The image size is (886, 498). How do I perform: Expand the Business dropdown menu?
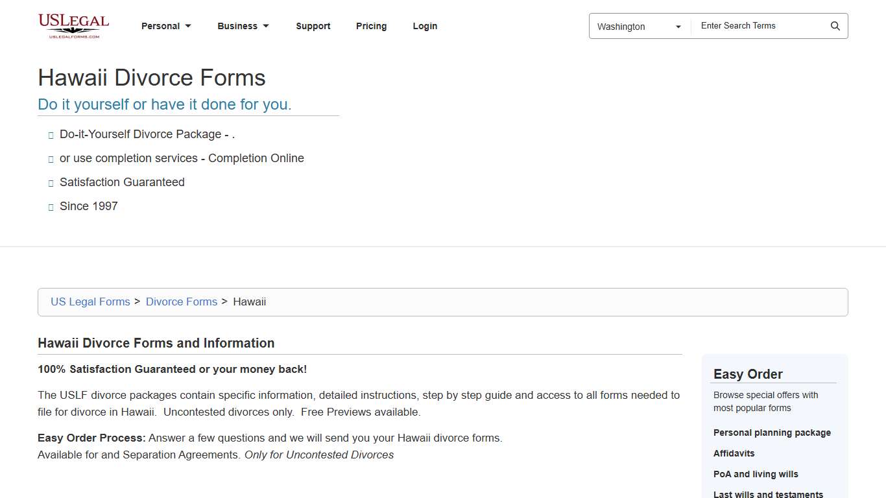point(243,26)
